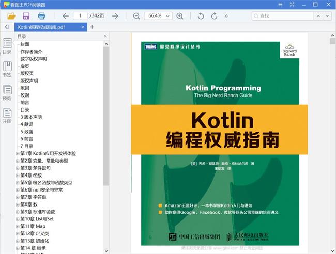This screenshot has width=336, height=254.
Task: Jump to 5 致谢 entry
Action: click(27, 132)
